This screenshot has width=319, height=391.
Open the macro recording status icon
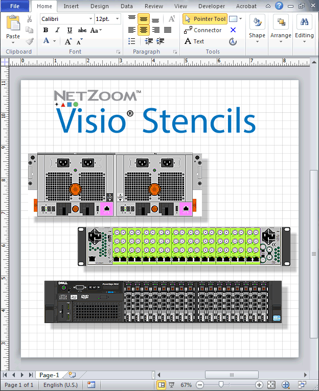tap(91, 385)
